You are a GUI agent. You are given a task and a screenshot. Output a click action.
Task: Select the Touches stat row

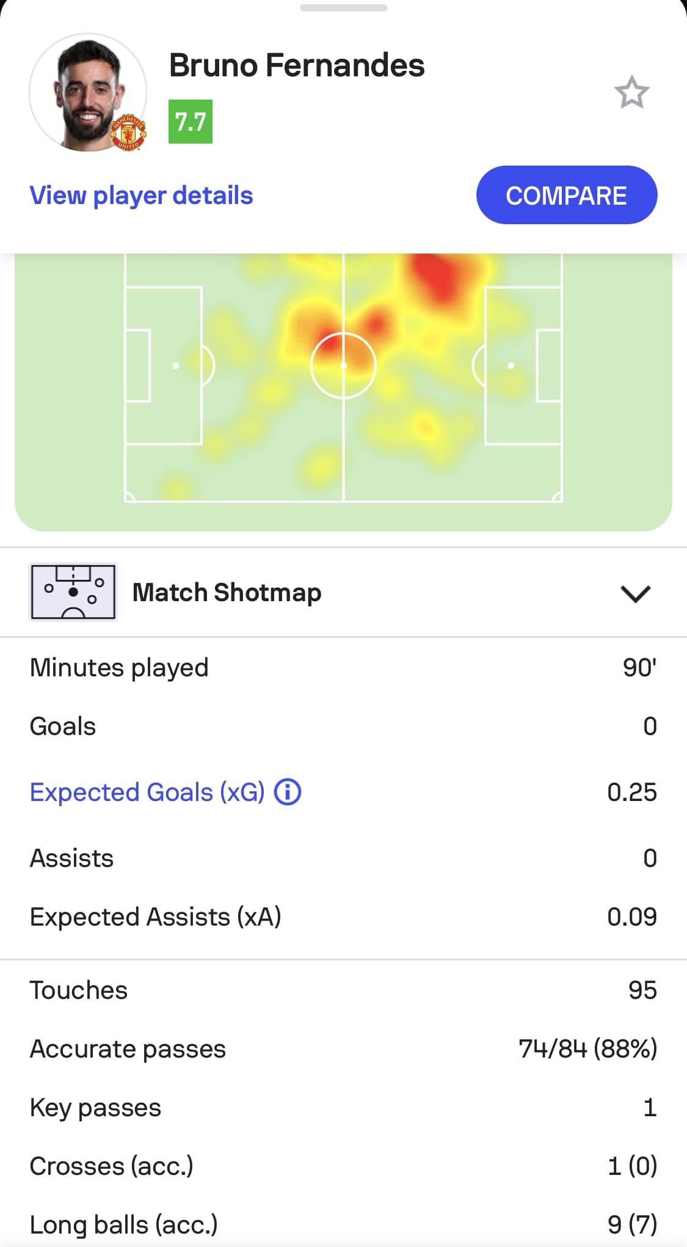[x=343, y=990]
